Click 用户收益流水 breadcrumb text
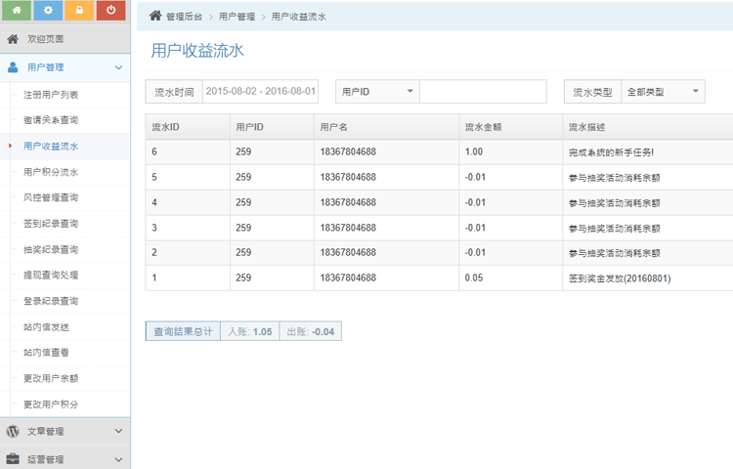Screen dimensions: 733x469 [299, 17]
